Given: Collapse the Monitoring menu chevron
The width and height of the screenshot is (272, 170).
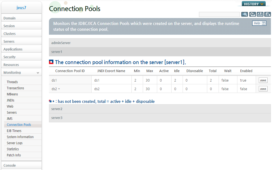Looking at the screenshot, I should coord(38,73).
